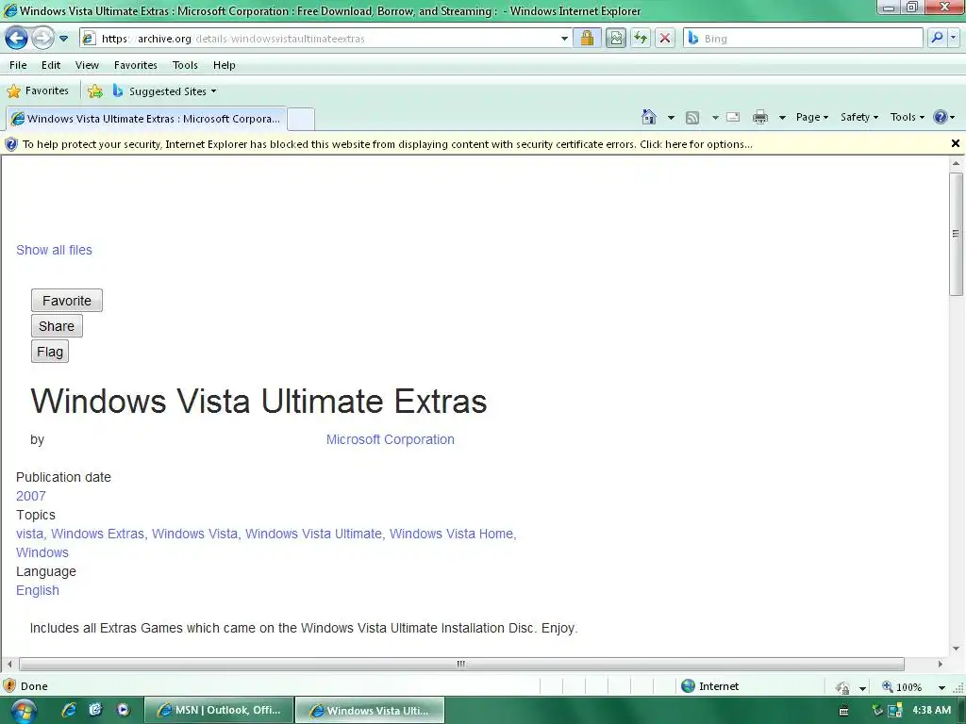This screenshot has height=724, width=966.
Task: Click the Read Mail icon
Action: 733,117
